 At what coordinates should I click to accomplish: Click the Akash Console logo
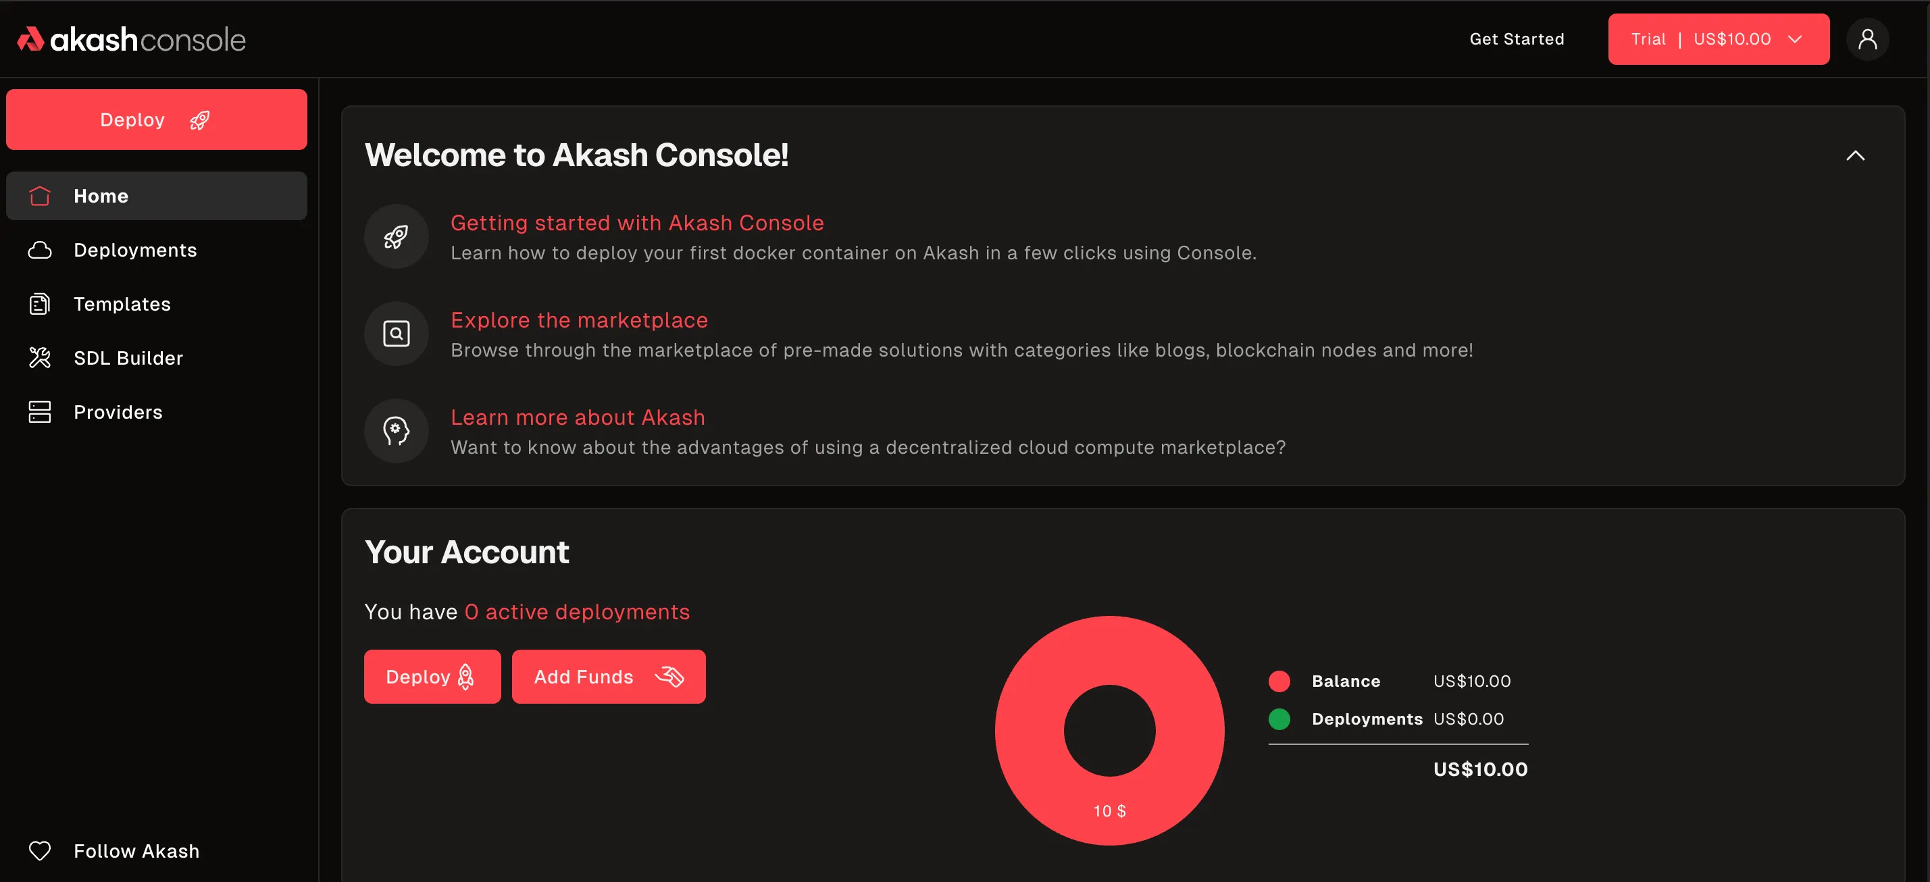[132, 40]
